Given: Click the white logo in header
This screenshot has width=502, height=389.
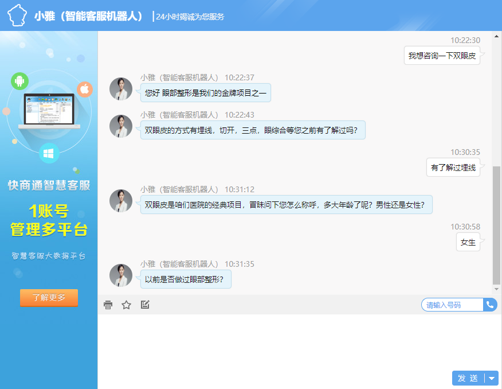Looking at the screenshot, I should 17,15.
